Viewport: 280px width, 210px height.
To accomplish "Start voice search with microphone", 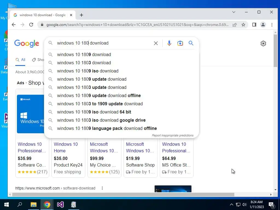I will (x=169, y=43).
